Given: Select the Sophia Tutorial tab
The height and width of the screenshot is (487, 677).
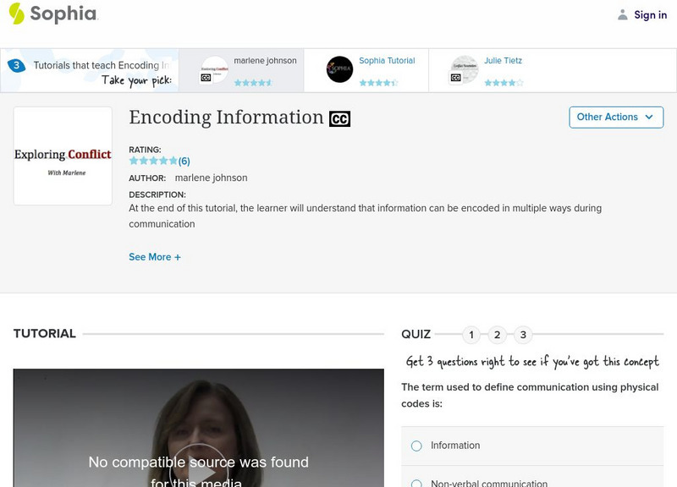Looking at the screenshot, I should point(366,70).
